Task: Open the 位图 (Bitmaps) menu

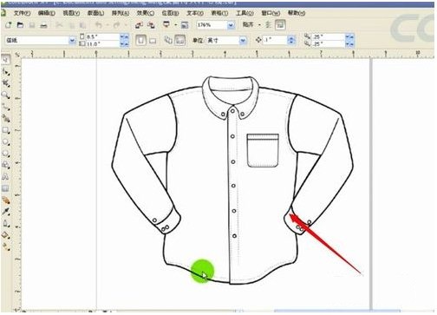Action: pos(170,13)
